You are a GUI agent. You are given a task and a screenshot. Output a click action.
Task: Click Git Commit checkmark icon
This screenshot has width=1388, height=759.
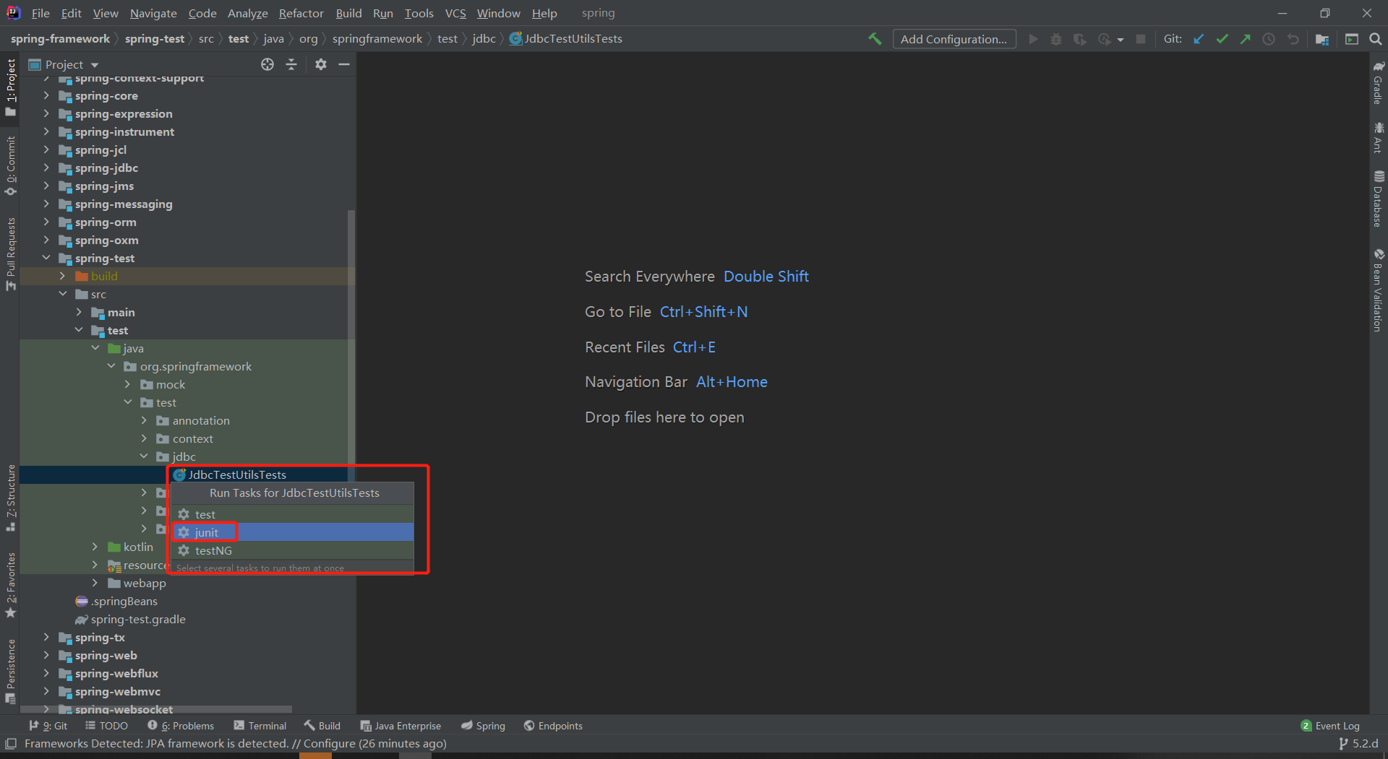click(1222, 39)
